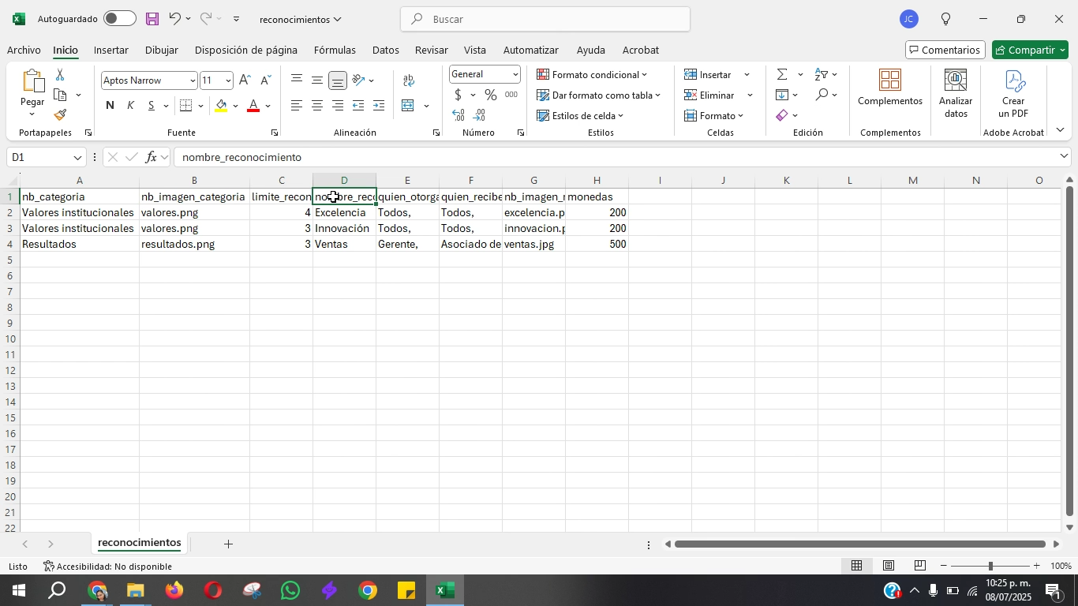Image resolution: width=1078 pixels, height=606 pixels.
Task: Toggle bold formatting (N)
Action: pos(110,106)
